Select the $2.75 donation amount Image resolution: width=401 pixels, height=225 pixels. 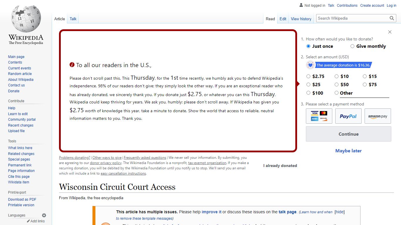coord(308,76)
